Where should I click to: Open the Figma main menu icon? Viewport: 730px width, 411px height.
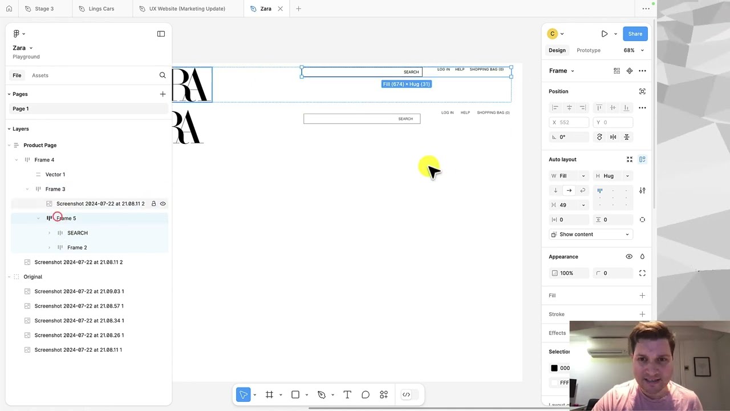tap(17, 34)
